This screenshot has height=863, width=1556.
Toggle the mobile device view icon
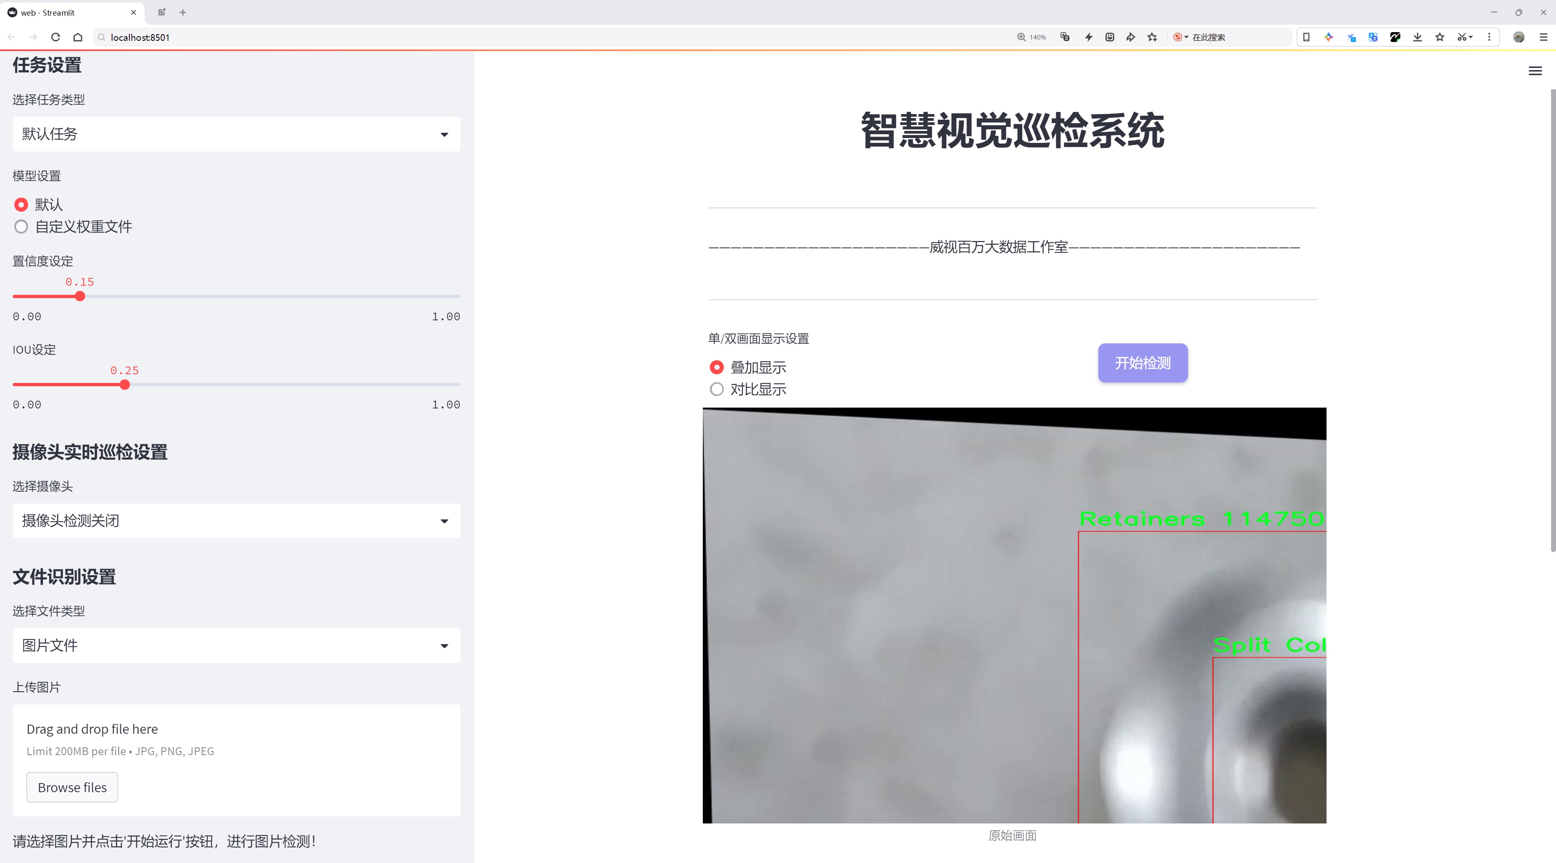click(x=1306, y=37)
